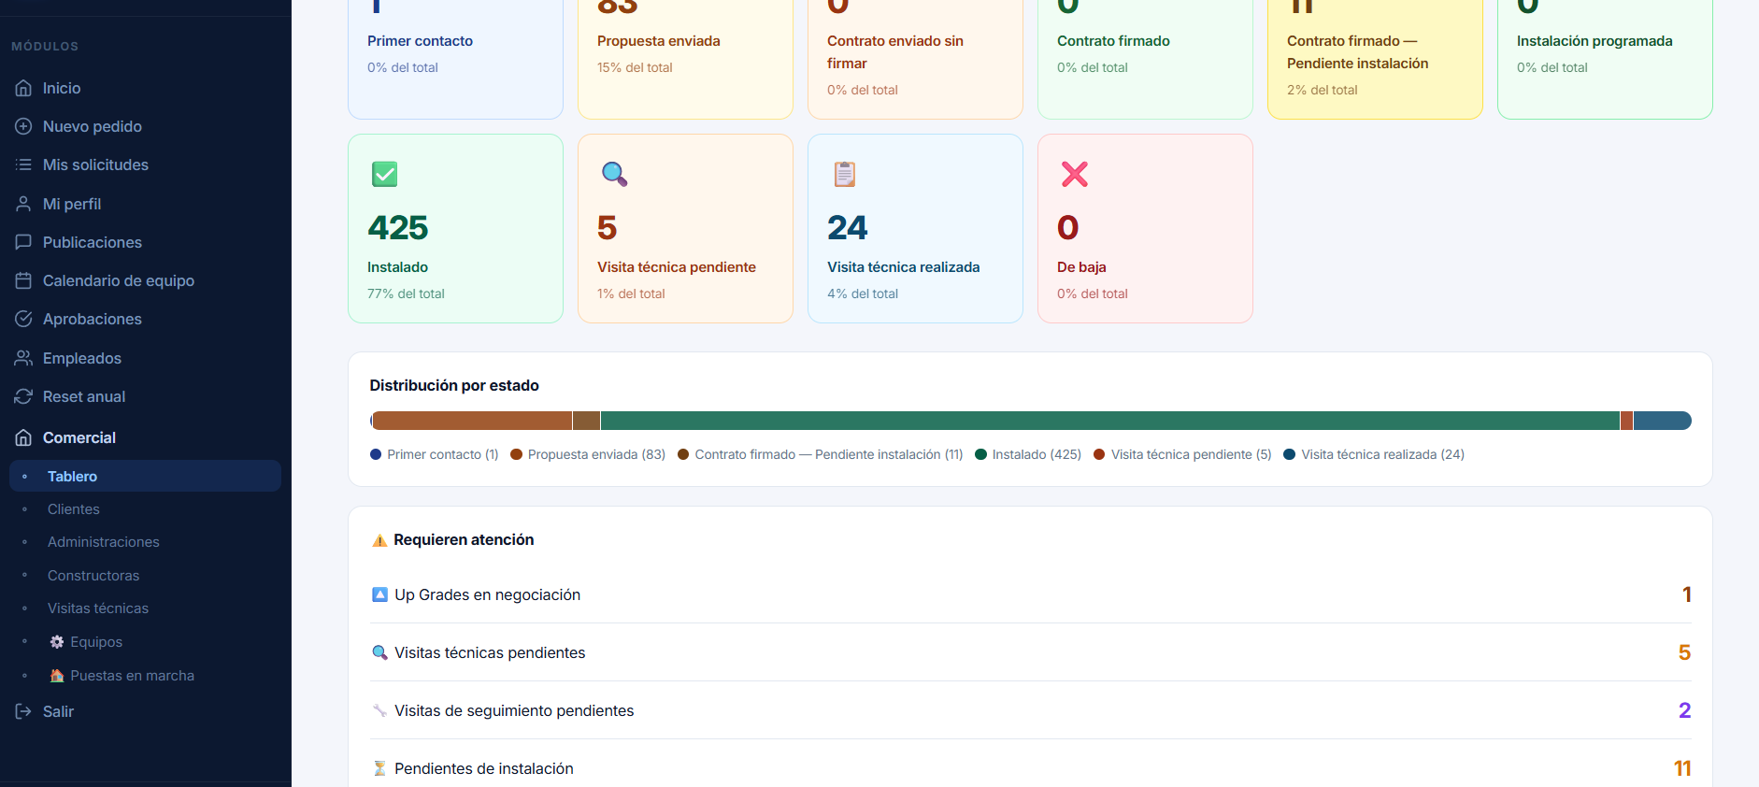Open the Administraciones submenu item
Screen dimensions: 1759x787
145,542
